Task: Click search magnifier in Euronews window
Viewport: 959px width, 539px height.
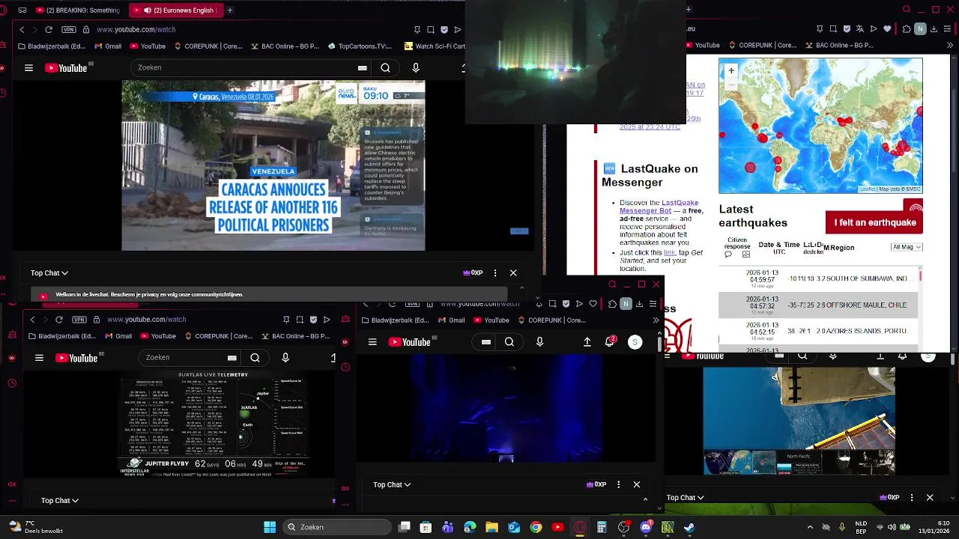Action: point(385,67)
